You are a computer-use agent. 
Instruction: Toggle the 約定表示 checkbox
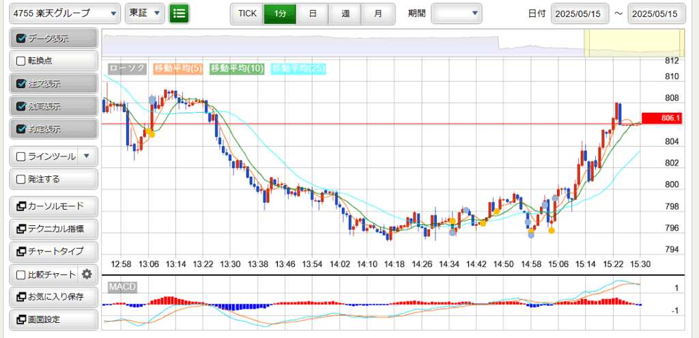[x=21, y=129]
